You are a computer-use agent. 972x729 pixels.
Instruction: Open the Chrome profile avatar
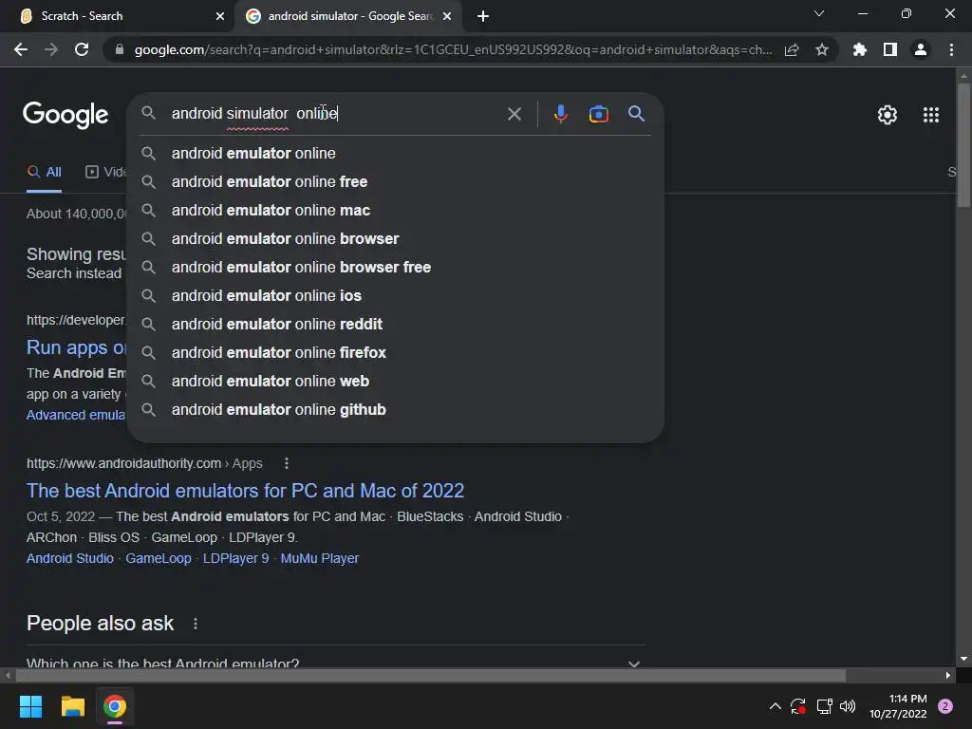[x=921, y=49]
